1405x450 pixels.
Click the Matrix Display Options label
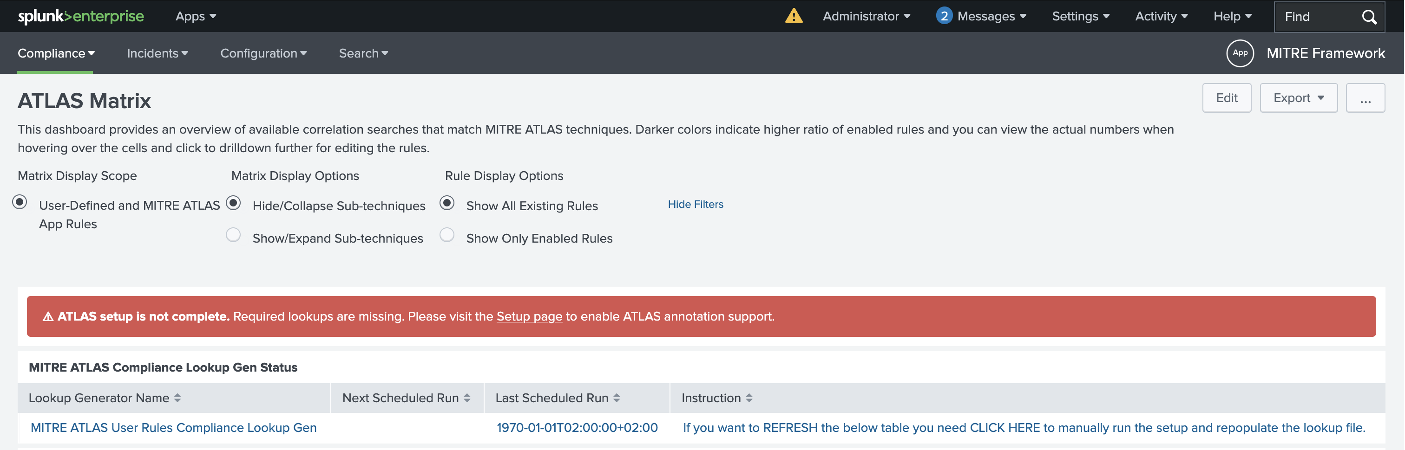pyautogui.click(x=295, y=176)
